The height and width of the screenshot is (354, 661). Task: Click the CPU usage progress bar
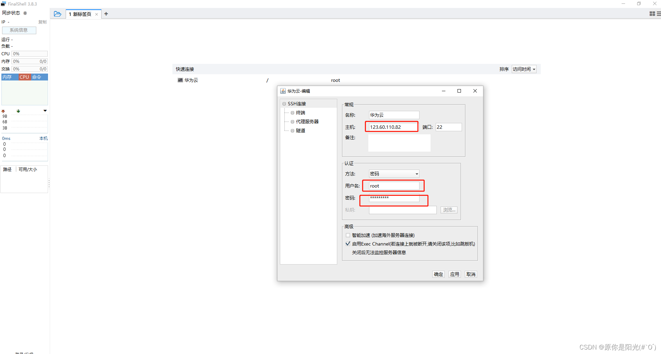30,54
